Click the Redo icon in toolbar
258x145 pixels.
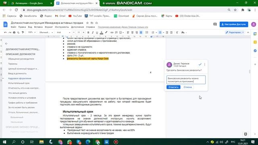point(10,33)
